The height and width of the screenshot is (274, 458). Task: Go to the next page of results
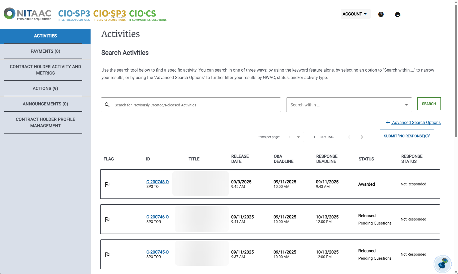(x=362, y=137)
